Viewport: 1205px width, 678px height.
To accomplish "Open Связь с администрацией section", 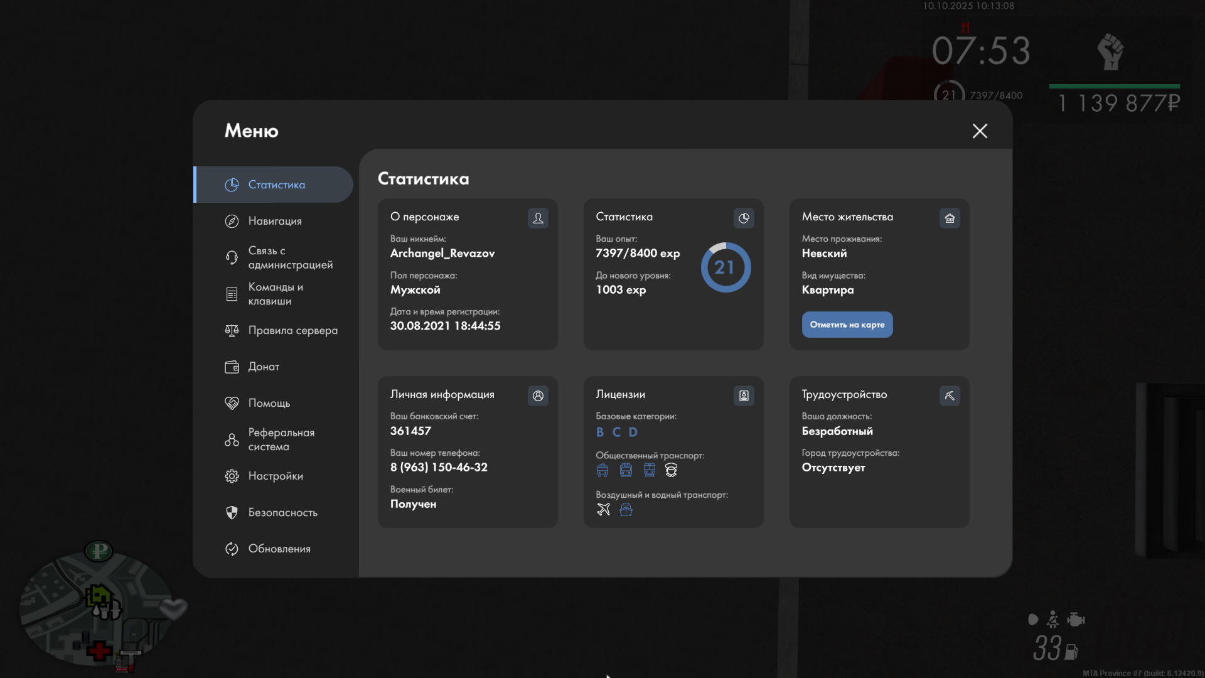I will coord(290,257).
